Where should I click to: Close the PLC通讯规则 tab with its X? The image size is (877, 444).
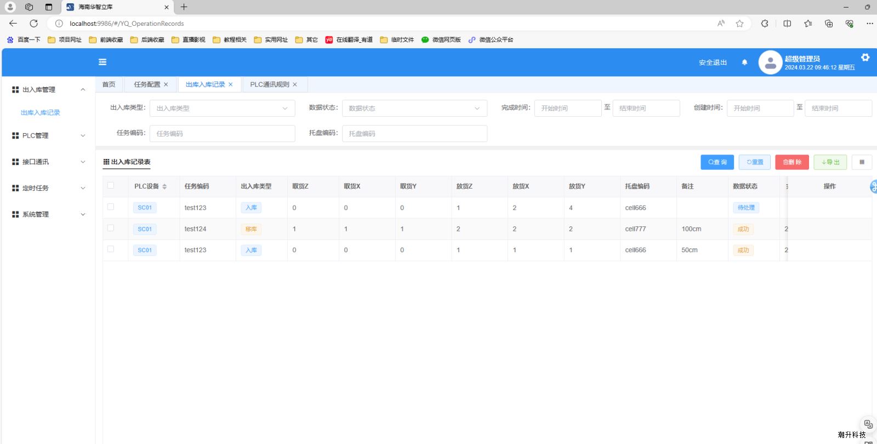[295, 84]
